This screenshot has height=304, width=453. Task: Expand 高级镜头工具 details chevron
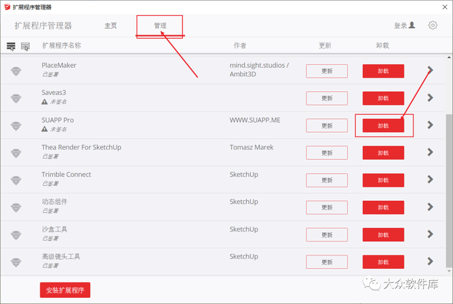point(430,261)
